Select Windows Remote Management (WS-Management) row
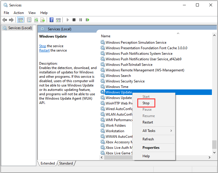Image resolution: width=218 pixels, height=173 pixels. 145,70
